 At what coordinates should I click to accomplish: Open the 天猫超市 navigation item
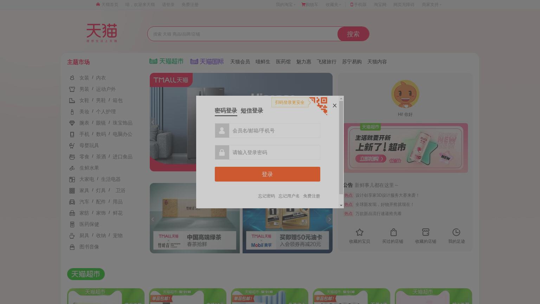[x=166, y=62]
